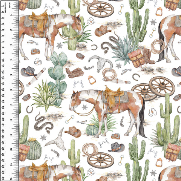Select the 25 centimeter mark number
Viewport: 181px width, 181px height.
(x=3, y=149)
